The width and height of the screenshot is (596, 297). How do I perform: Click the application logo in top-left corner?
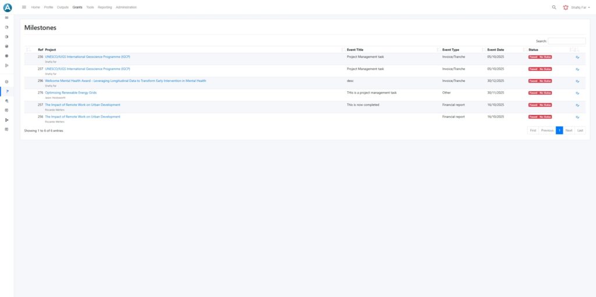coord(8,8)
